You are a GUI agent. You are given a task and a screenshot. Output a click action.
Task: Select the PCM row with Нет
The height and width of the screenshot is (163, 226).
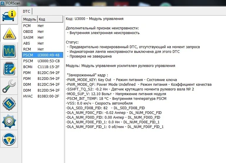[43, 26]
